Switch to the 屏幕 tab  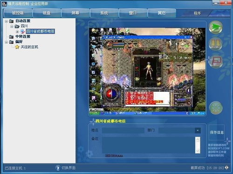click(75, 13)
